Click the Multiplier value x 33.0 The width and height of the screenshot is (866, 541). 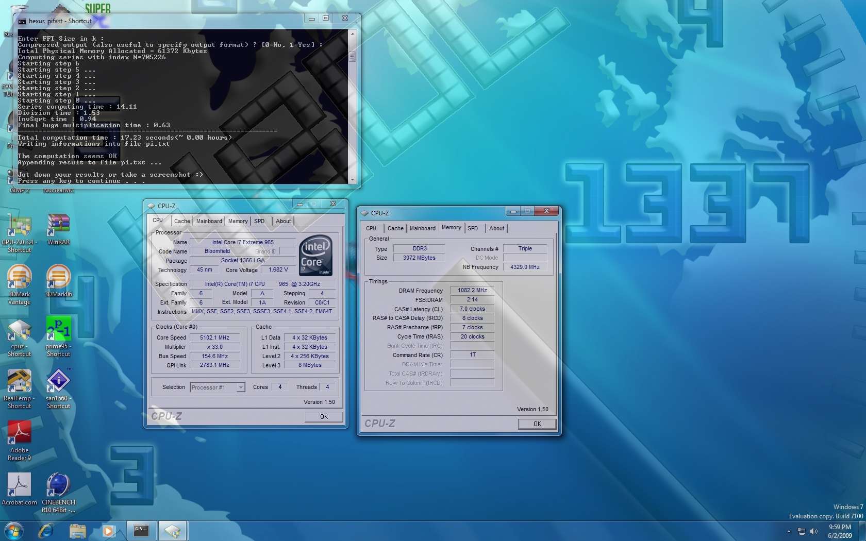coord(215,347)
